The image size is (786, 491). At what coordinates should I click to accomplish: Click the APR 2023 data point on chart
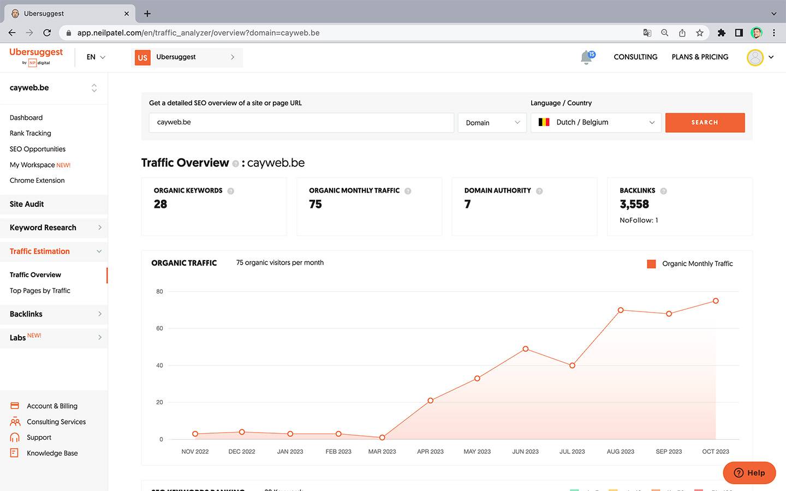click(431, 400)
